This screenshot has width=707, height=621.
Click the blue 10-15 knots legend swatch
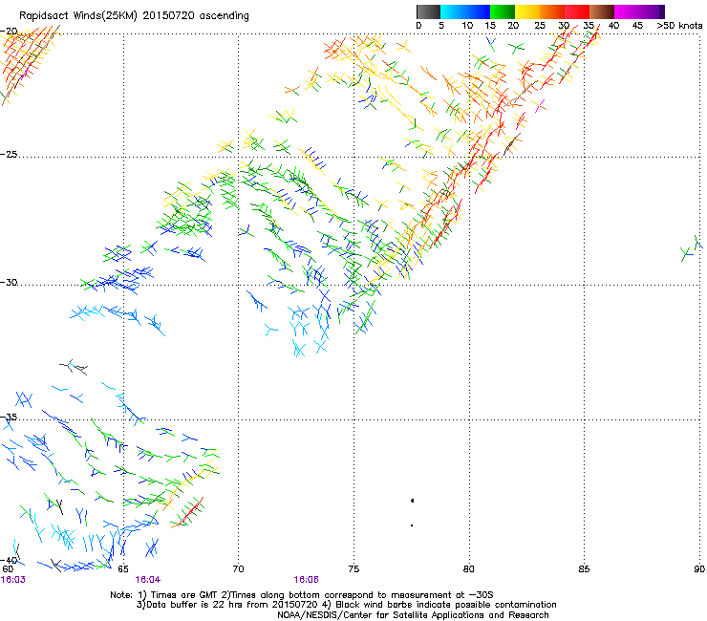click(478, 11)
